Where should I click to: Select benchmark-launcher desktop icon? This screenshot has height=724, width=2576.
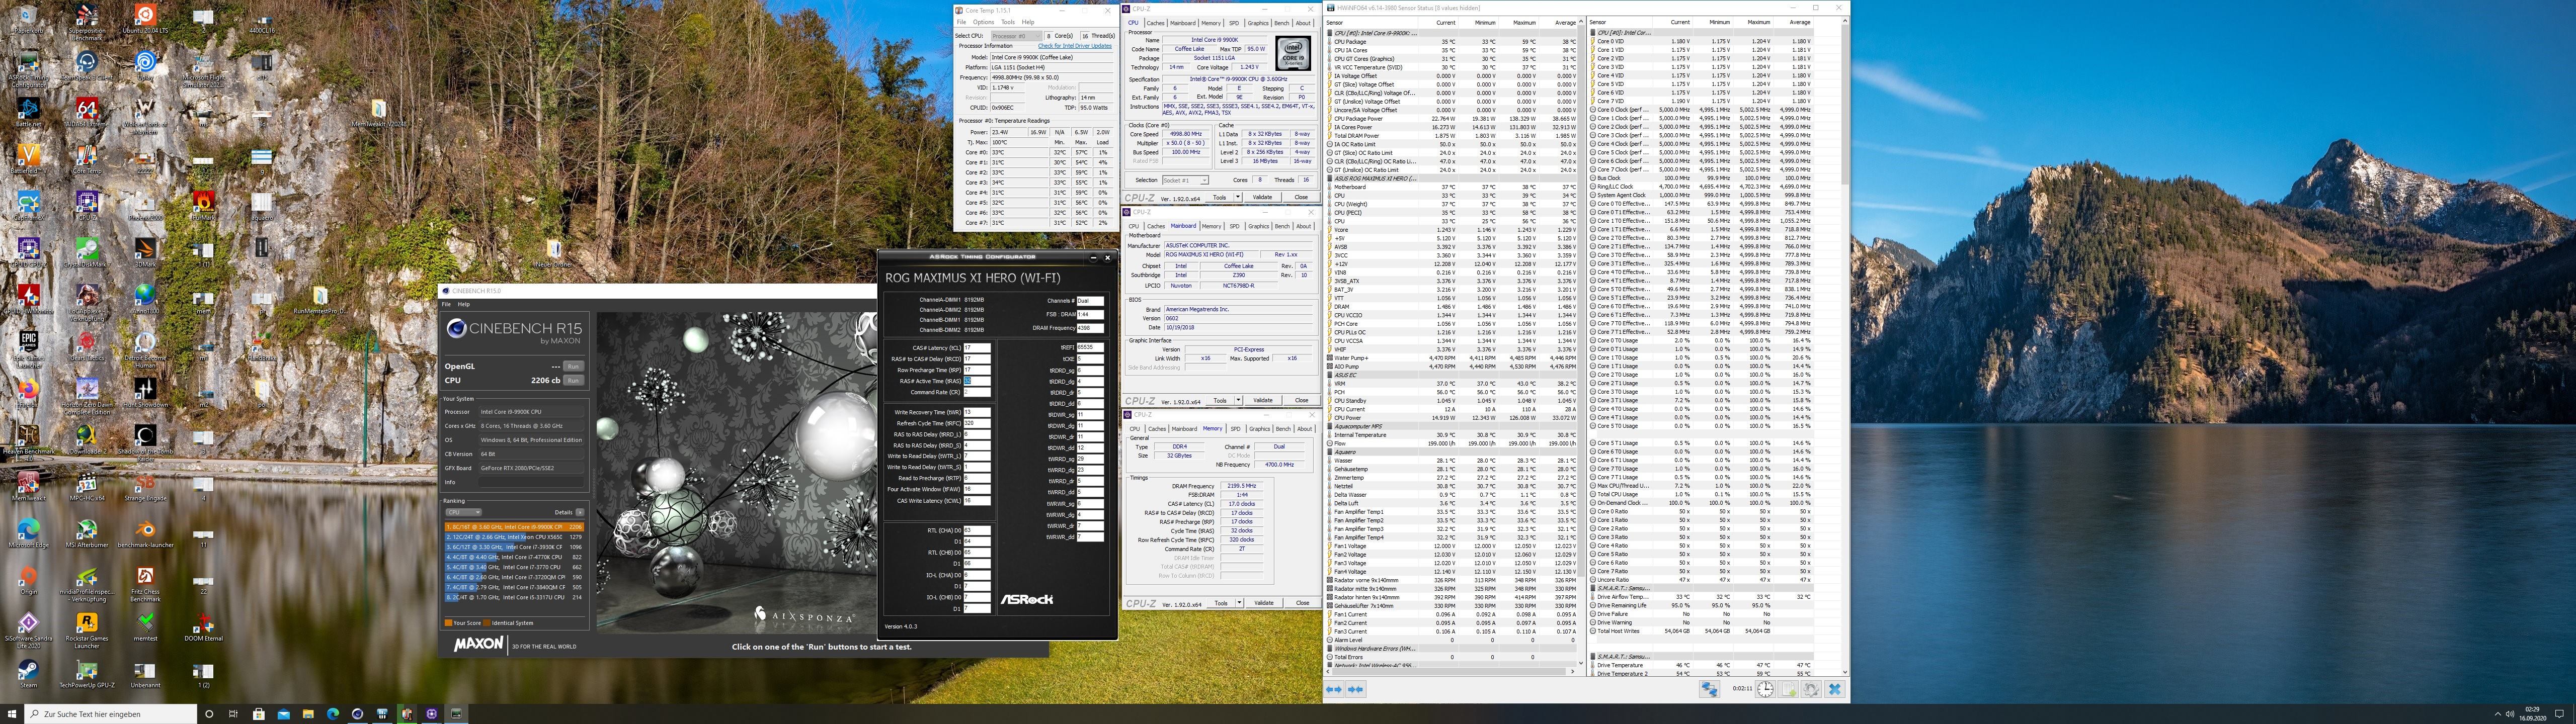145,533
